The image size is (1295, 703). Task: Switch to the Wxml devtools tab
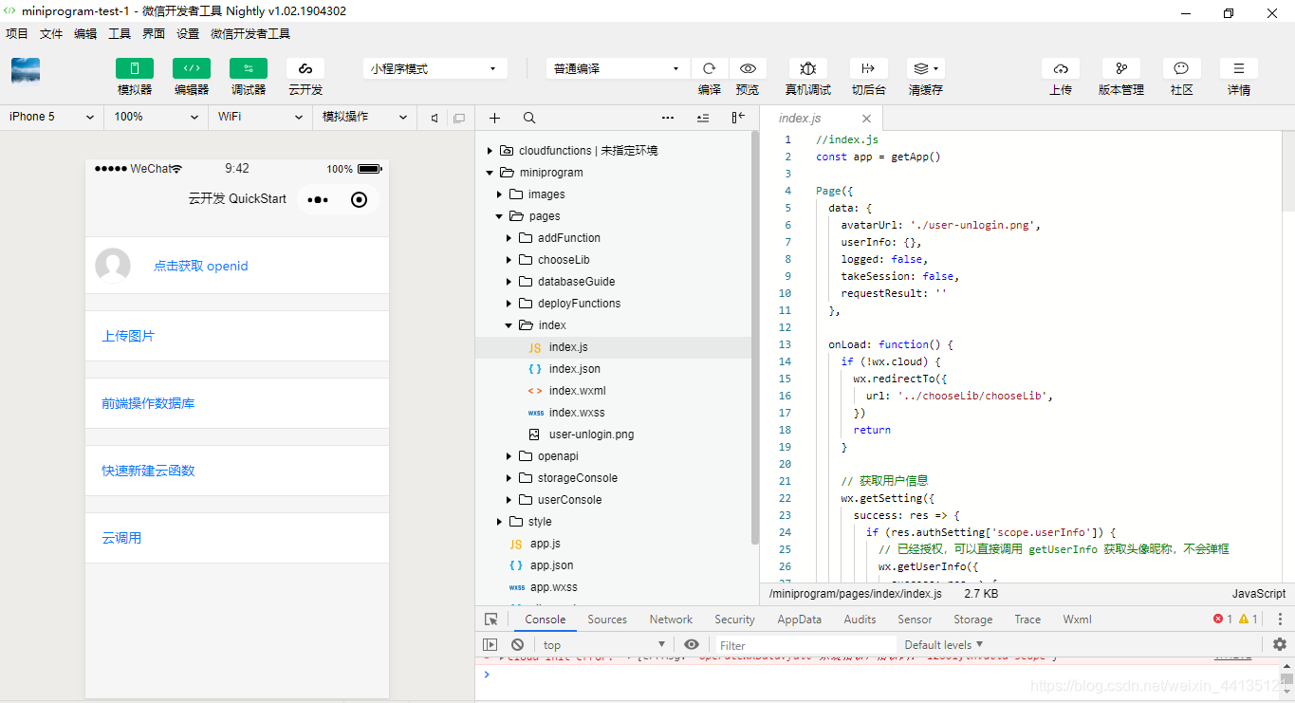click(1077, 620)
